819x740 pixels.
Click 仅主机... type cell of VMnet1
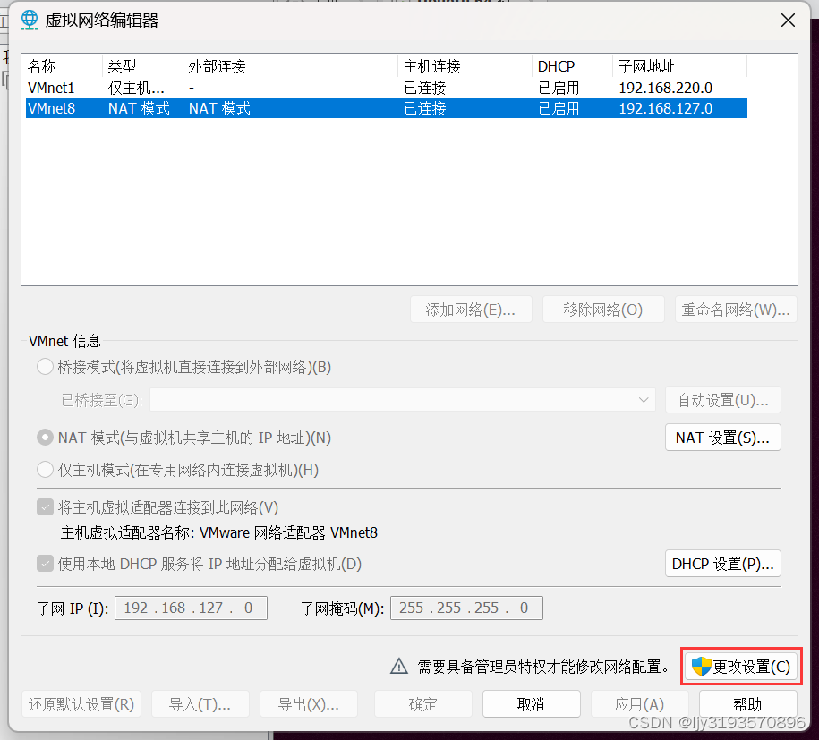[136, 87]
